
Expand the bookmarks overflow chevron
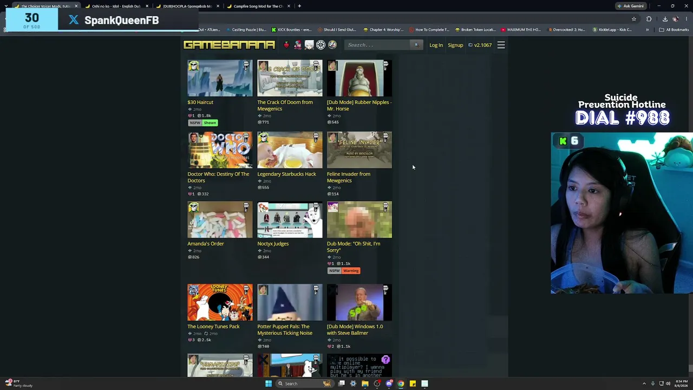tap(647, 30)
